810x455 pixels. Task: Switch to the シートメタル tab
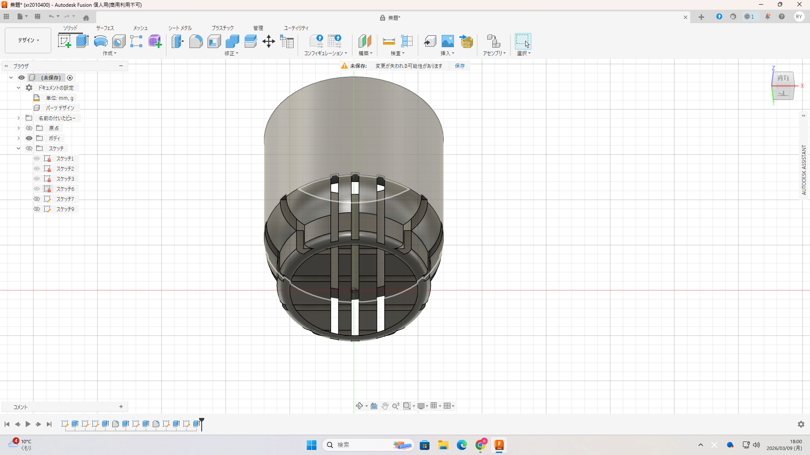[180, 28]
